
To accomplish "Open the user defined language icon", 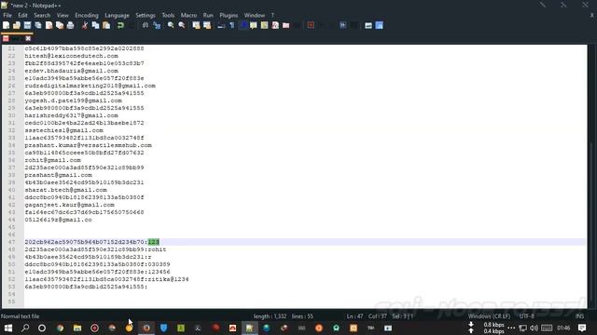I will (x=254, y=25).
